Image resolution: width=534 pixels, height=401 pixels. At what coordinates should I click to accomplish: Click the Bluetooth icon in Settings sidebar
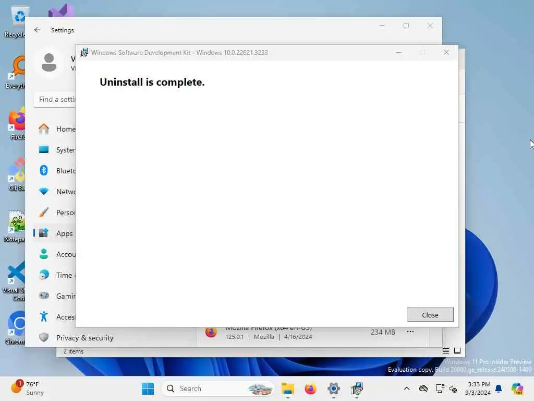tap(44, 171)
